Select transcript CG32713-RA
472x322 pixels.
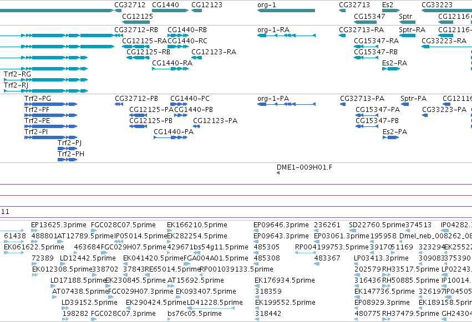coord(362,30)
